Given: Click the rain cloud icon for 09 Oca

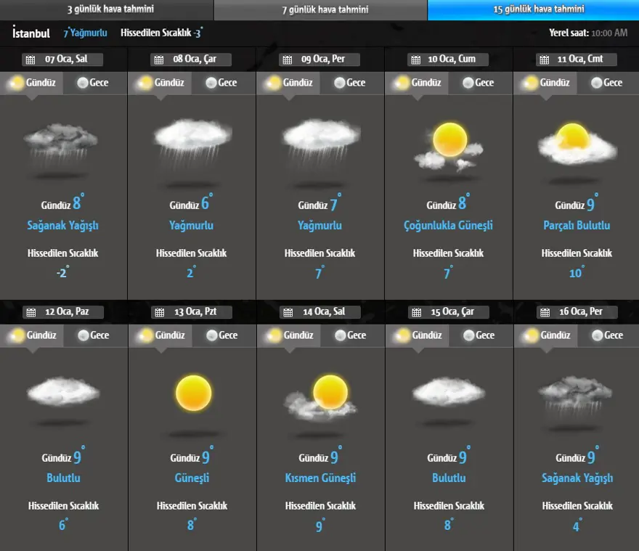Looking at the screenshot, I should pos(320,142).
